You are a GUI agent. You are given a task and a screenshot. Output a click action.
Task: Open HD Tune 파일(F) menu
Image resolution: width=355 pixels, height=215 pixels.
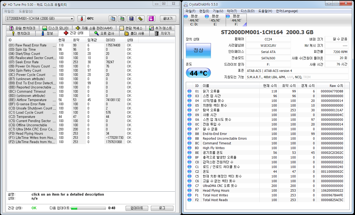[x=9, y=11]
